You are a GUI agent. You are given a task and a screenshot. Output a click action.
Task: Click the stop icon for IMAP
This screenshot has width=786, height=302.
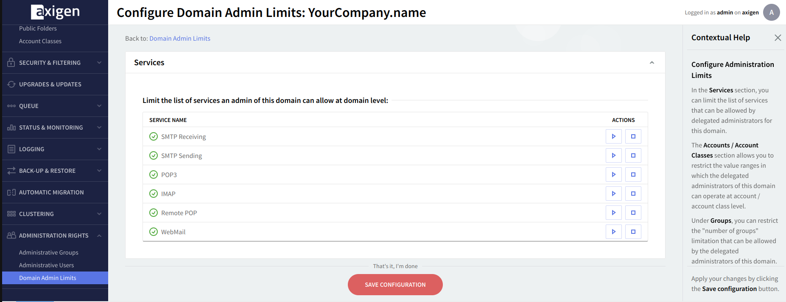[x=633, y=194]
